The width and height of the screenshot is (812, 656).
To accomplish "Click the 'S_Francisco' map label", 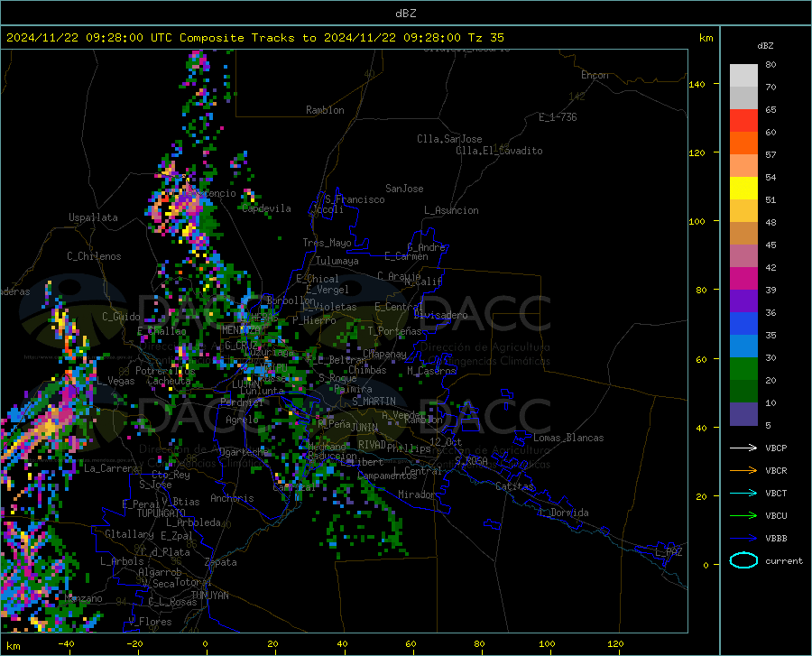I will (355, 199).
